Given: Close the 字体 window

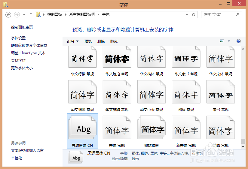Looking at the screenshot, I should point(239,4).
